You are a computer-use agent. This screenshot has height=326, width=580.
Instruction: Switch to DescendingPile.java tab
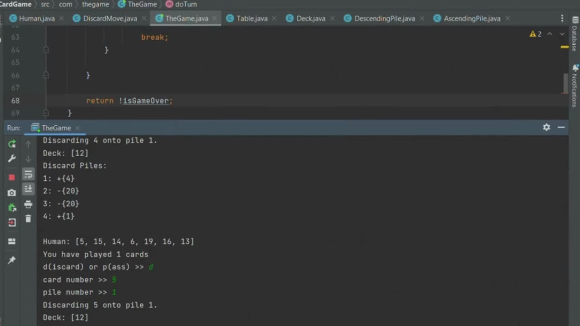(384, 19)
